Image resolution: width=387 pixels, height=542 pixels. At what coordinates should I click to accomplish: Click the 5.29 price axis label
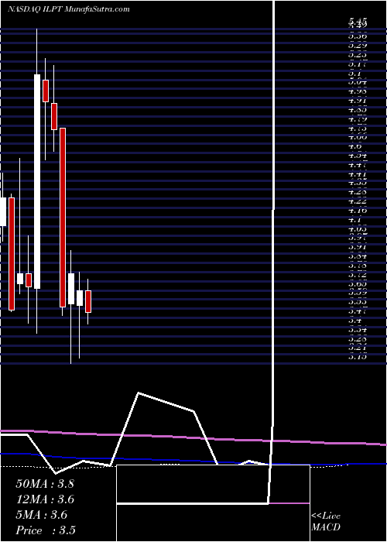click(358, 45)
